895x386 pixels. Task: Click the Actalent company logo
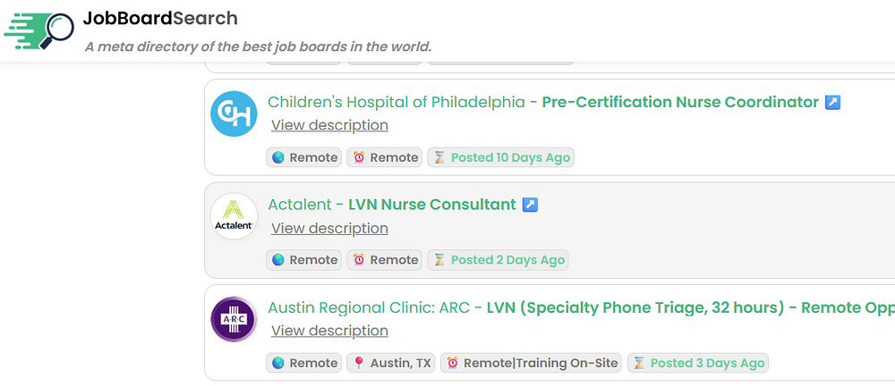tap(234, 217)
